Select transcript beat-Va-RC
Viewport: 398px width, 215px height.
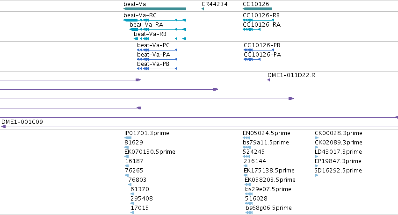click(140, 15)
